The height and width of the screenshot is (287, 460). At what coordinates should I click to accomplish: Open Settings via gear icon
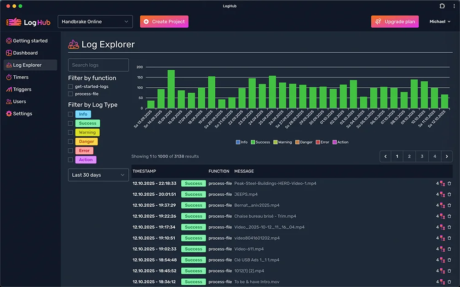tap(9, 114)
